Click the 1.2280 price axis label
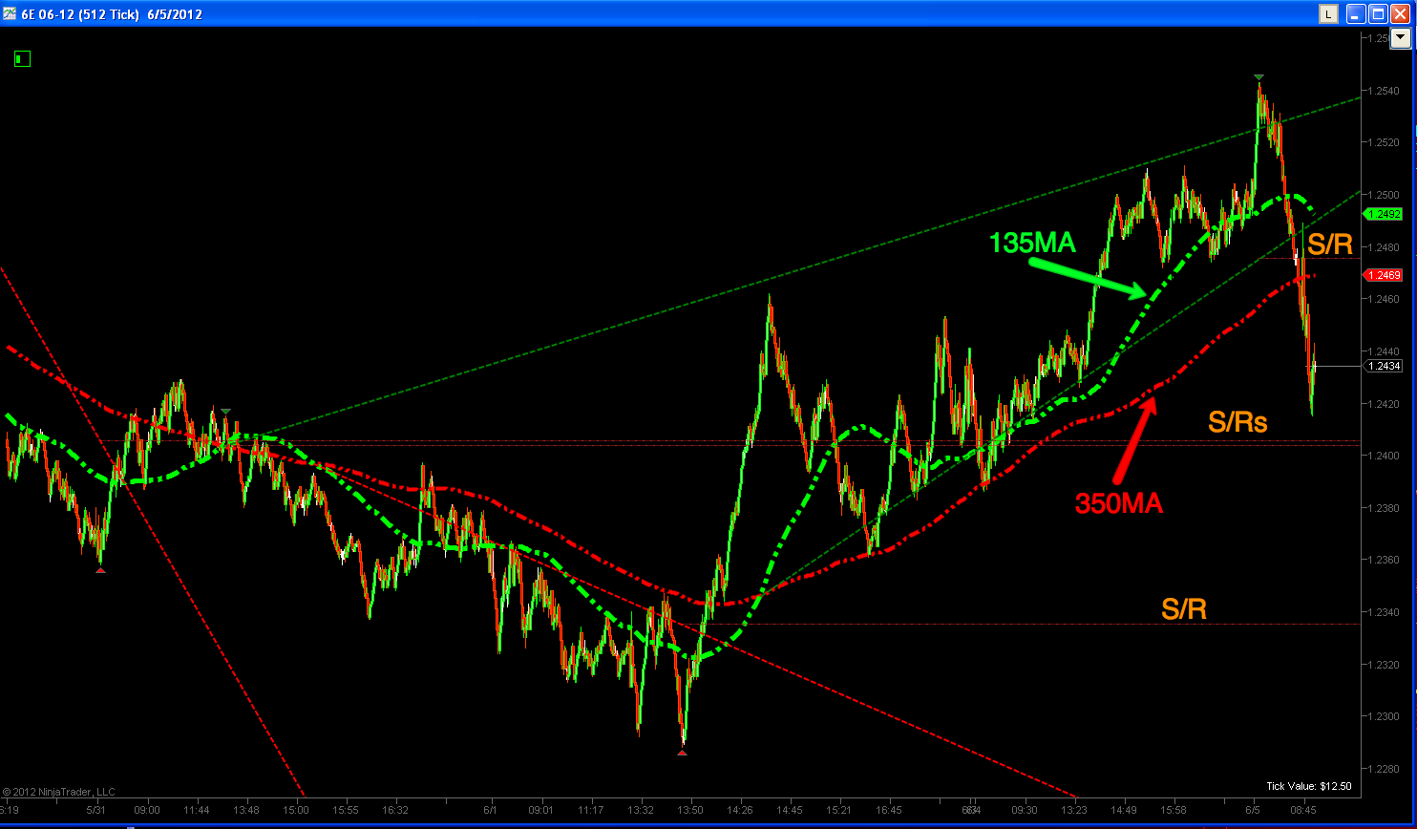The image size is (1417, 829). (1382, 770)
